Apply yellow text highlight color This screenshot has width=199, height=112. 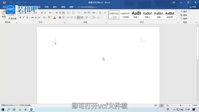pyautogui.click(x=49, y=17)
